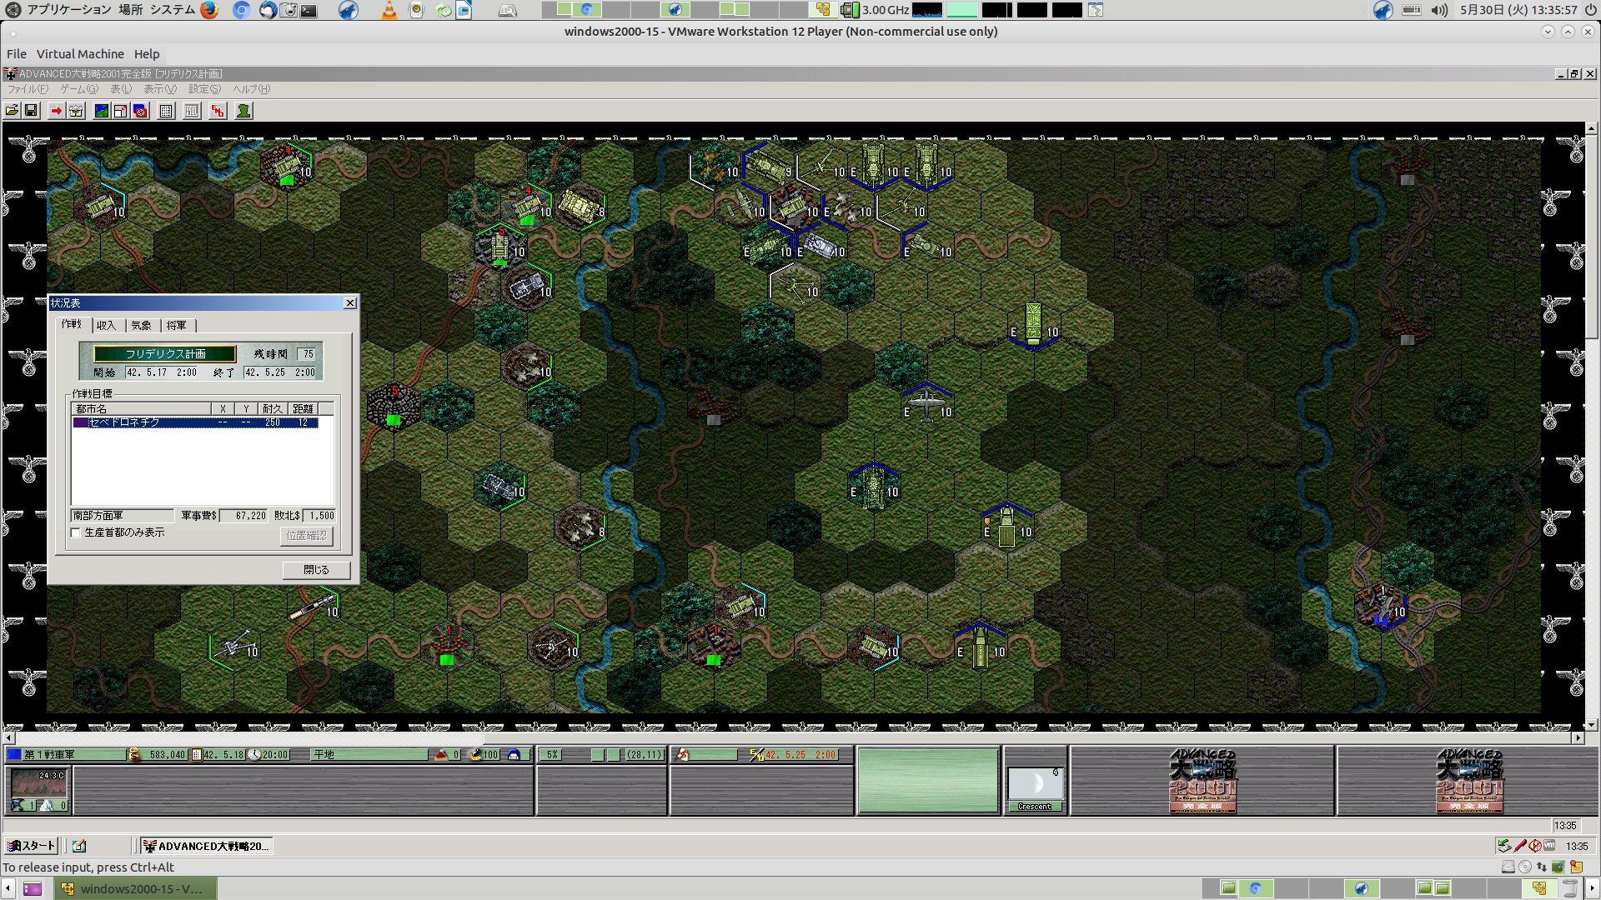Sort by the 耐久 column header

pos(273,409)
